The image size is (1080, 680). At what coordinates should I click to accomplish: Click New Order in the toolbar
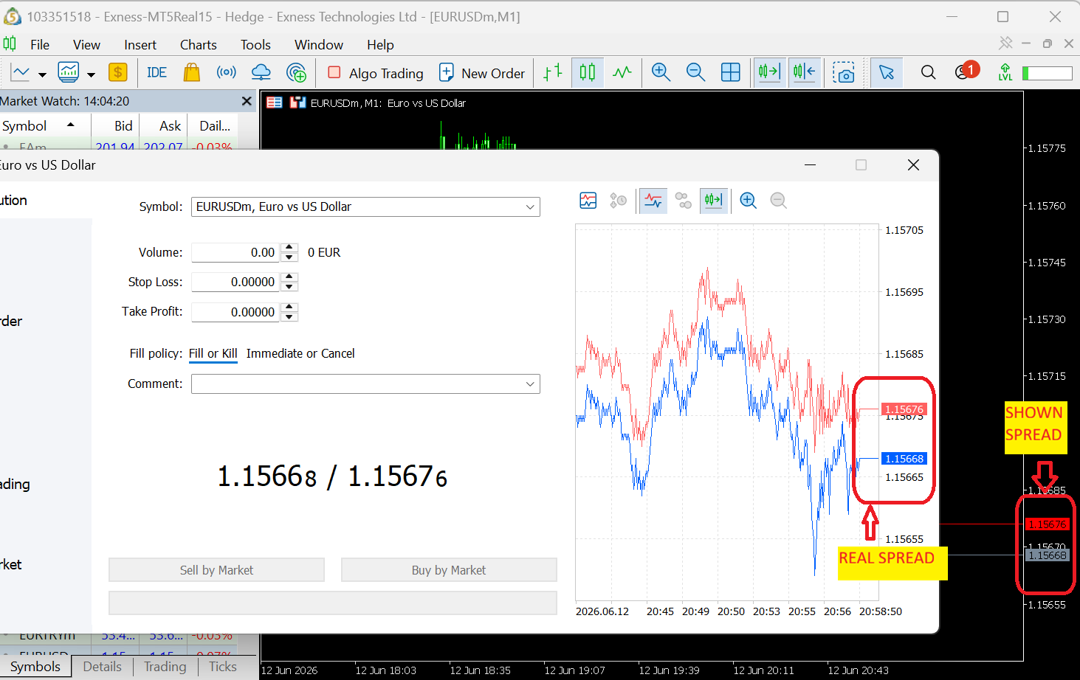pyautogui.click(x=482, y=73)
